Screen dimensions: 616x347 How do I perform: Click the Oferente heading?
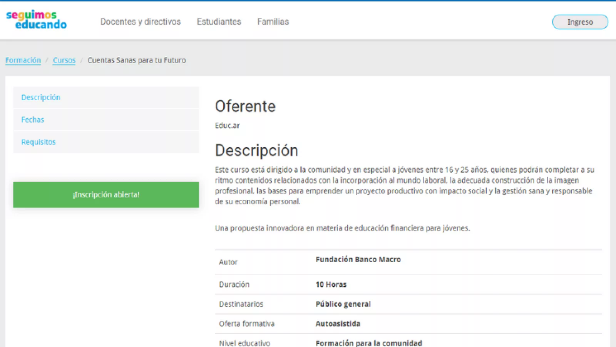245,106
